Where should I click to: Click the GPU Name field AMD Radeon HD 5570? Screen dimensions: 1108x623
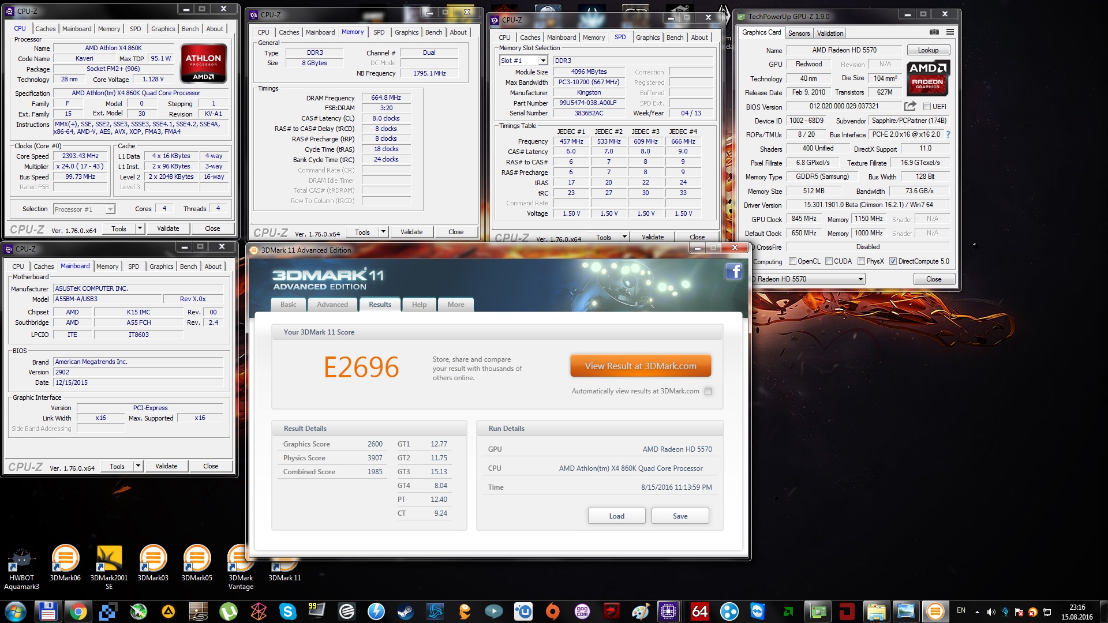[844, 50]
